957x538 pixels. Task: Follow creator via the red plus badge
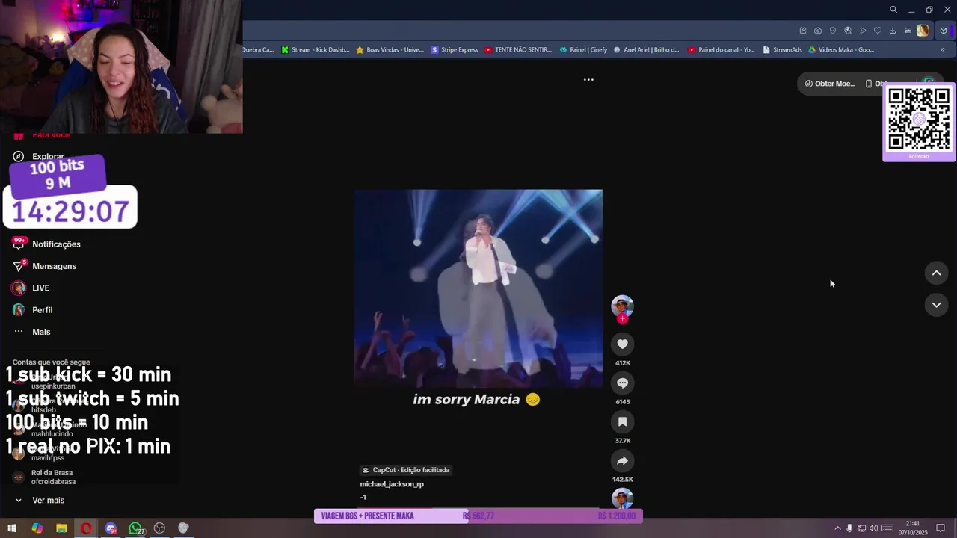click(622, 318)
